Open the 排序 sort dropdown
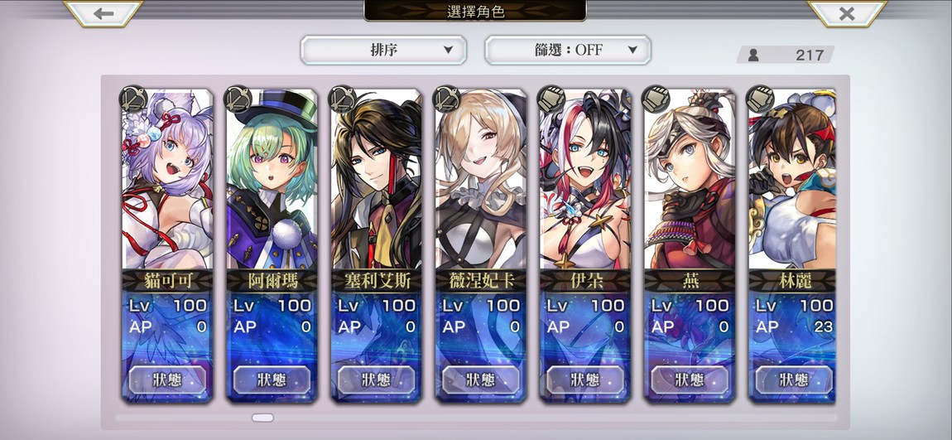Screen dimensions: 952x440 384,50
